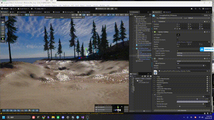The height and width of the screenshot is (120, 214).
Task: Click the Hierarchy add (+) button
Action: click(131, 15)
